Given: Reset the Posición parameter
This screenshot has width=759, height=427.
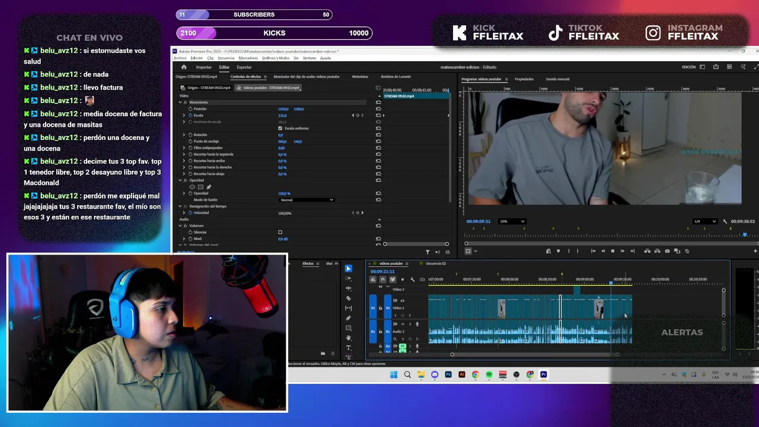Looking at the screenshot, I should (378, 109).
